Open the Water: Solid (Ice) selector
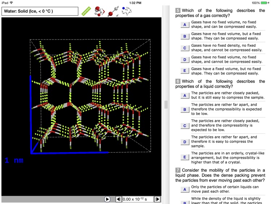Viewport: 271px width, 204px height. [40, 11]
